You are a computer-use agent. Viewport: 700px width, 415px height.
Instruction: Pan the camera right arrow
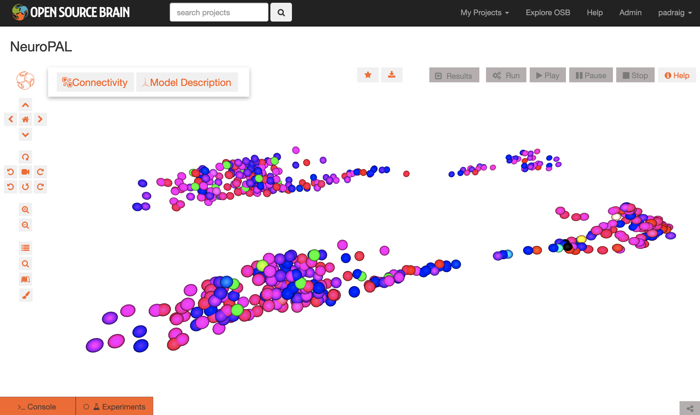point(40,119)
